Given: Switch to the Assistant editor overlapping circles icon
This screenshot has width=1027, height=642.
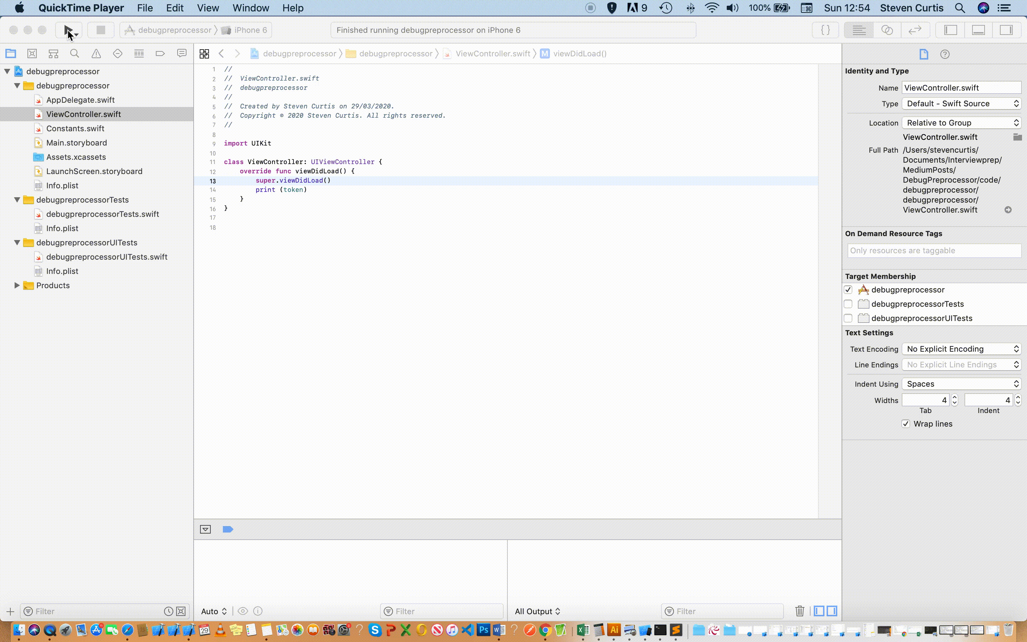Looking at the screenshot, I should [x=887, y=30].
